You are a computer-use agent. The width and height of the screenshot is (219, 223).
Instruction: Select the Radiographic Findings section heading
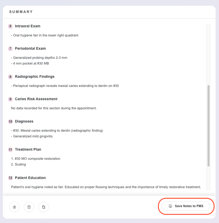[x=35, y=77]
